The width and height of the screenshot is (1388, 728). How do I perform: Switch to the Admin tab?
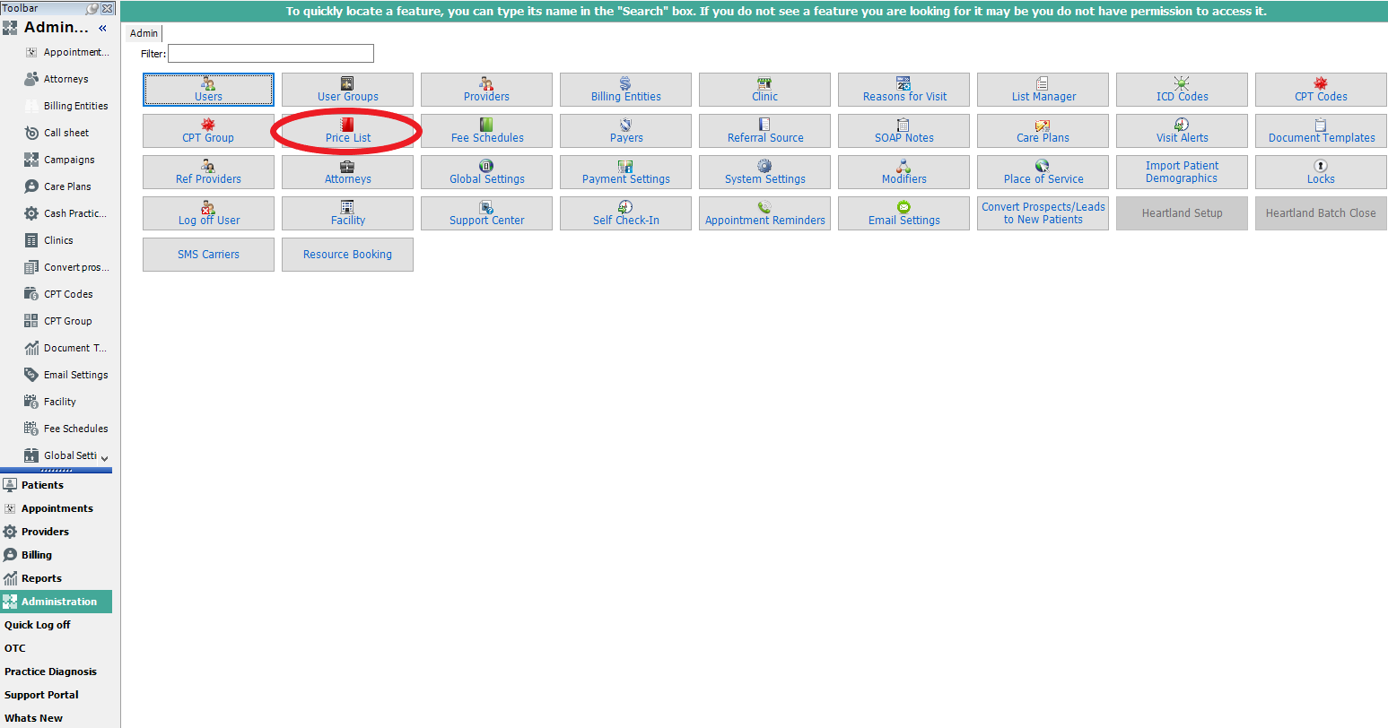pos(144,33)
